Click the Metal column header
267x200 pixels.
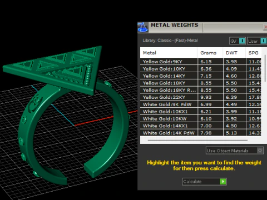point(169,53)
